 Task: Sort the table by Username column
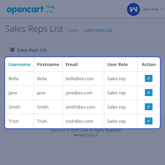pyautogui.click(x=19, y=64)
